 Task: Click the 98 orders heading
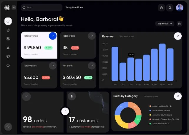(35, 120)
